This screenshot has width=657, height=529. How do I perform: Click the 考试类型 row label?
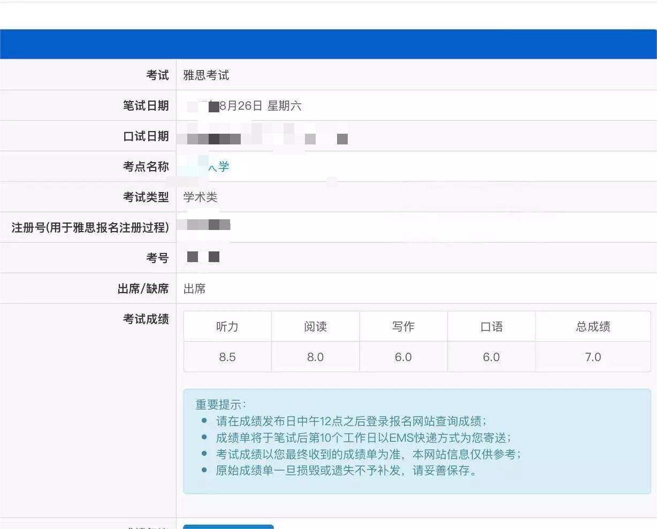(146, 197)
